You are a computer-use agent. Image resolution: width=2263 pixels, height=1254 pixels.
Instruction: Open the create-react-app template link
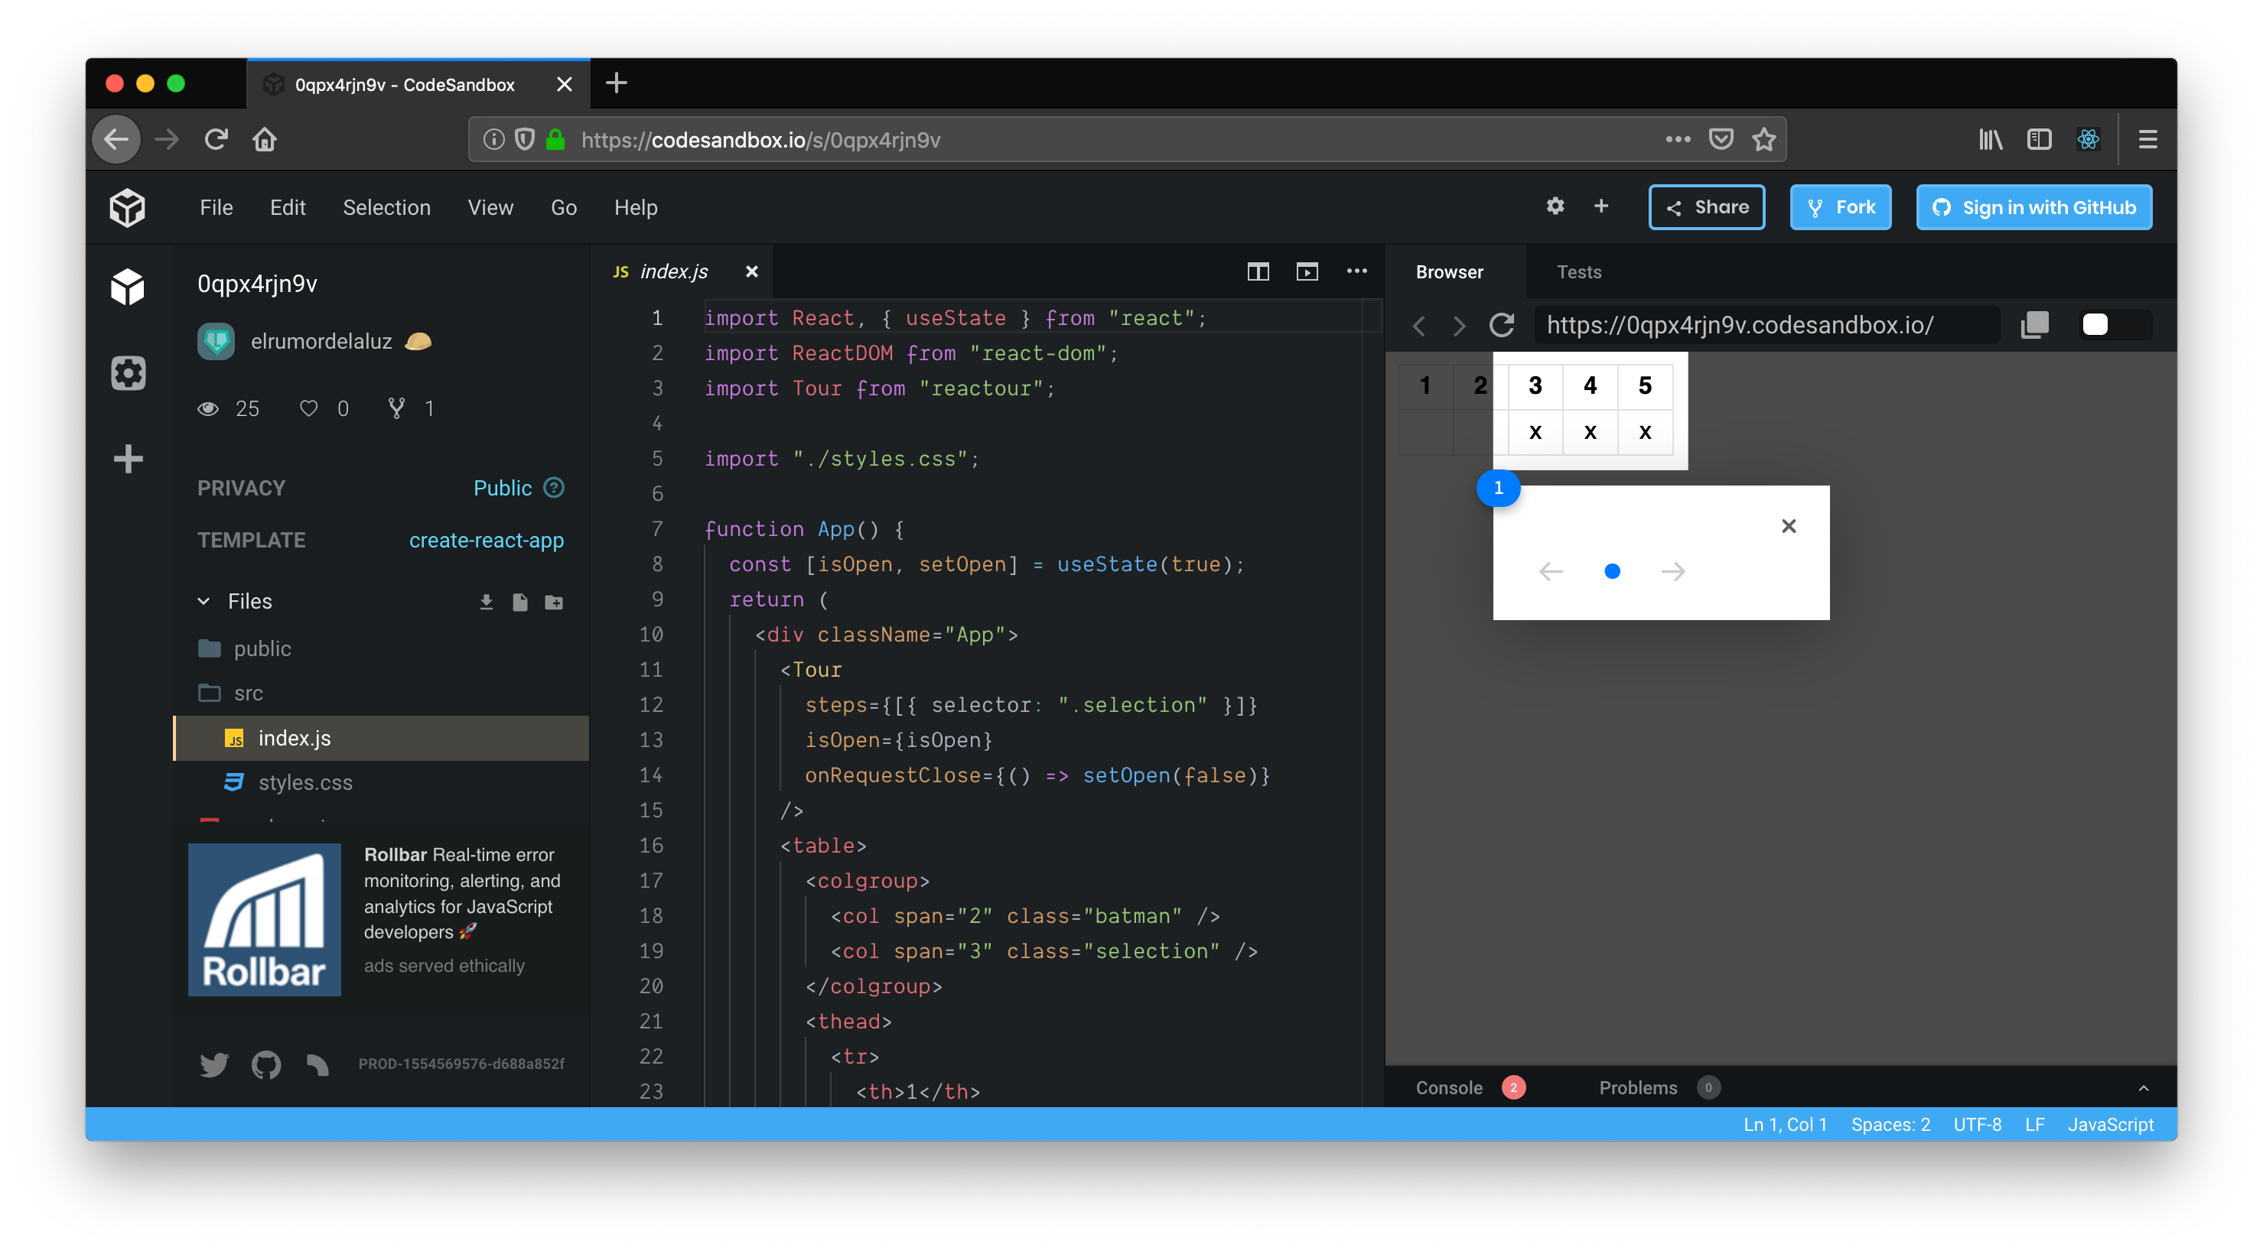[486, 540]
